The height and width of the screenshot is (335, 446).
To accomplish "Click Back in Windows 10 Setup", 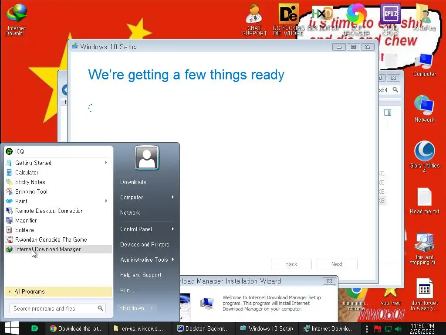I will point(291,264).
